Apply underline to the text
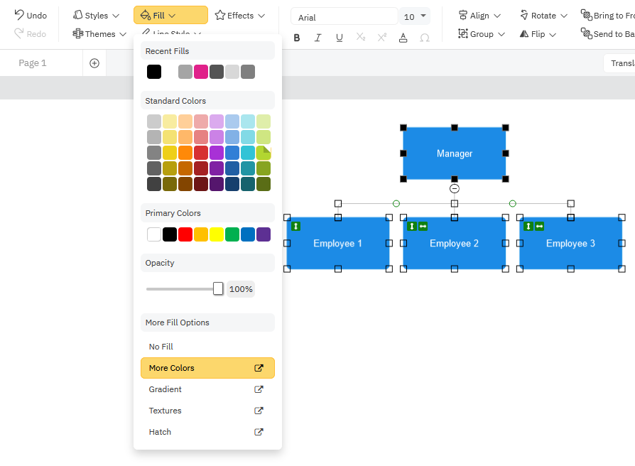 coord(339,38)
